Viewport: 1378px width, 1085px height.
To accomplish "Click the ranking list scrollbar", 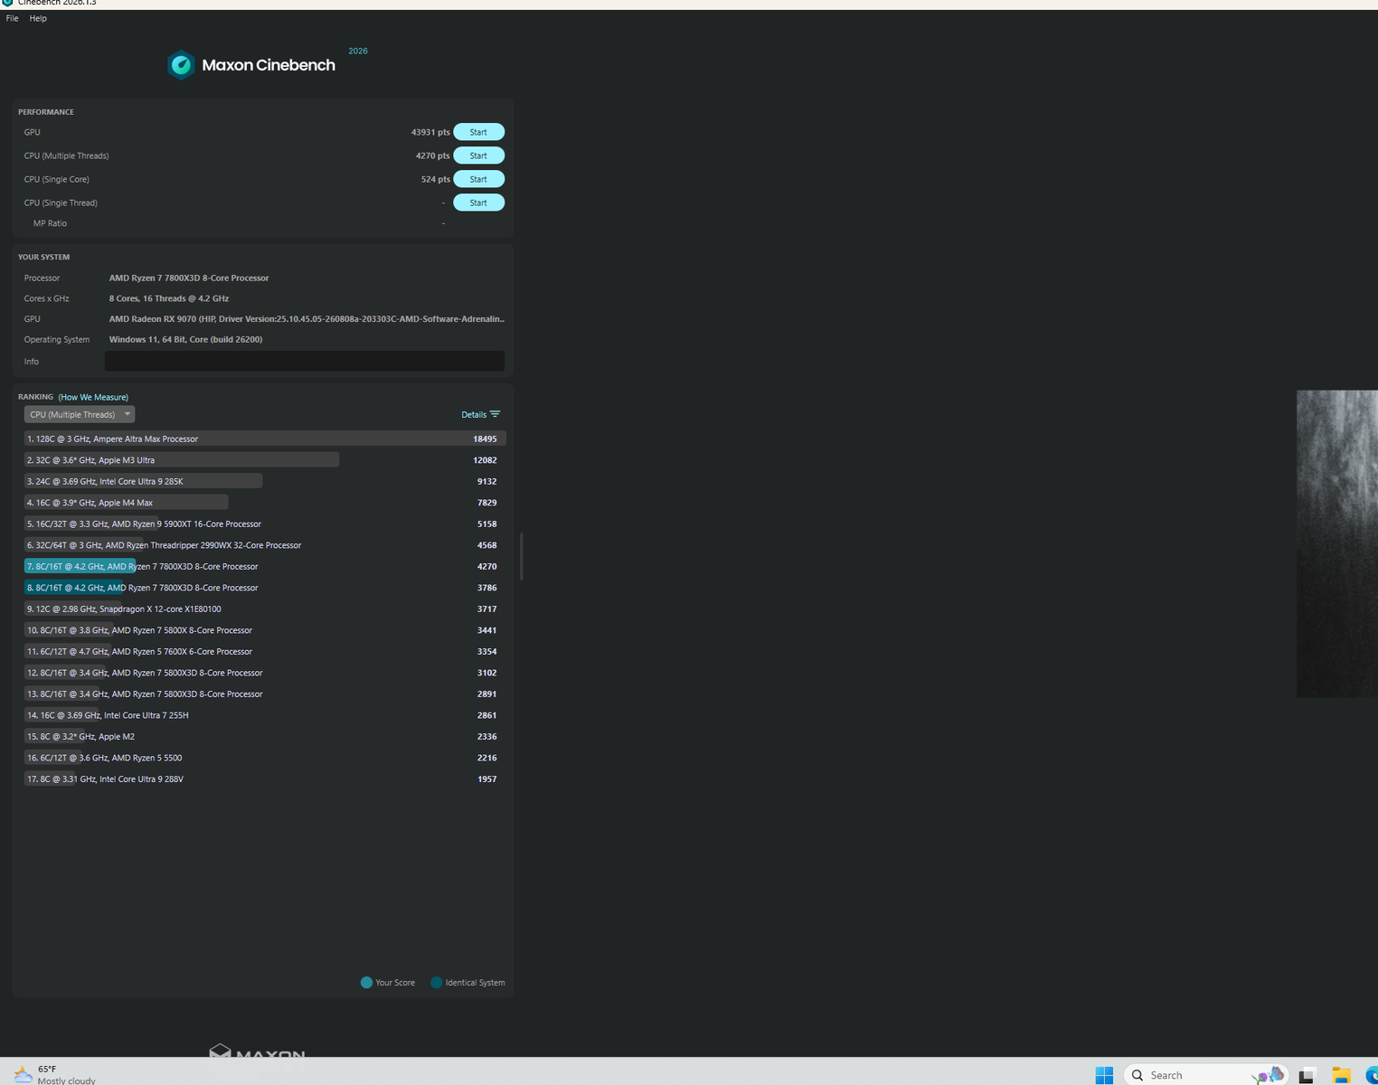I will click(521, 556).
